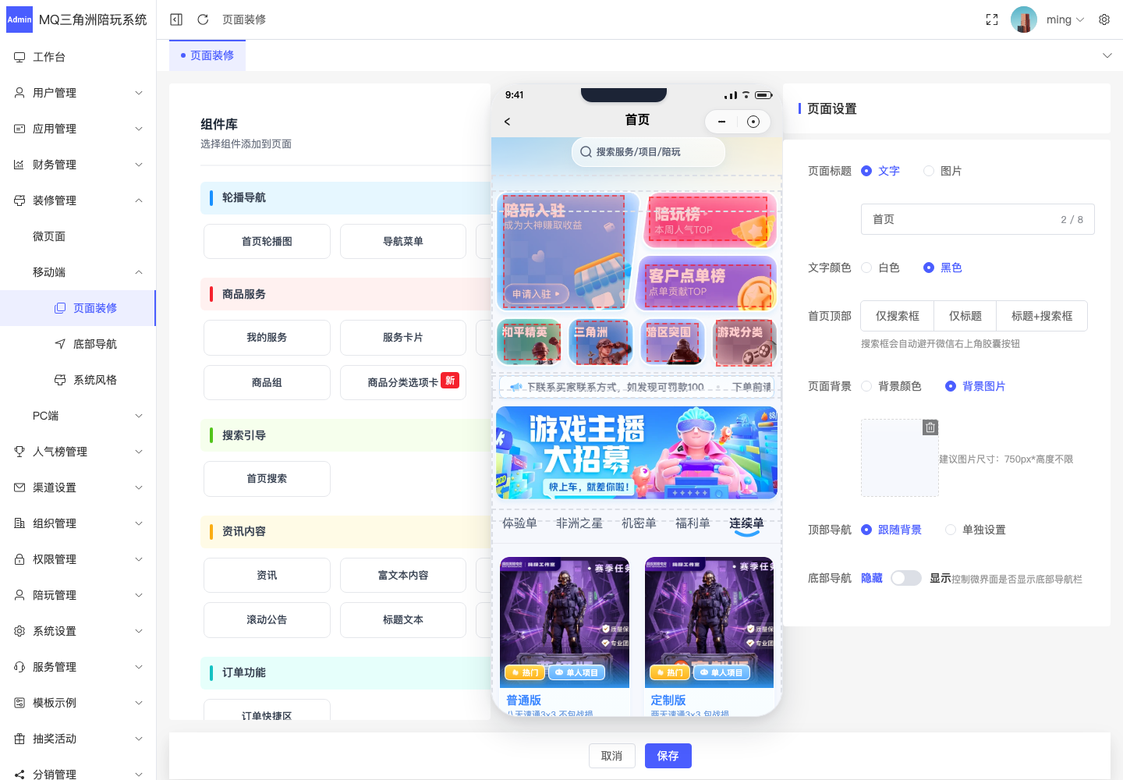
Task: Open 模板示例 in the sidebar
Action: (x=78, y=703)
